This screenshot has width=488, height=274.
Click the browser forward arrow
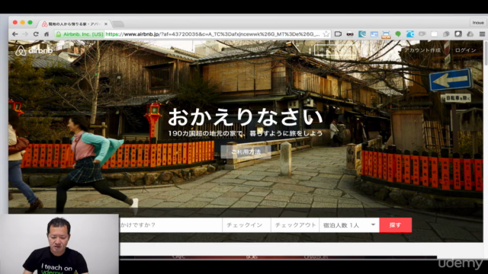25,34
